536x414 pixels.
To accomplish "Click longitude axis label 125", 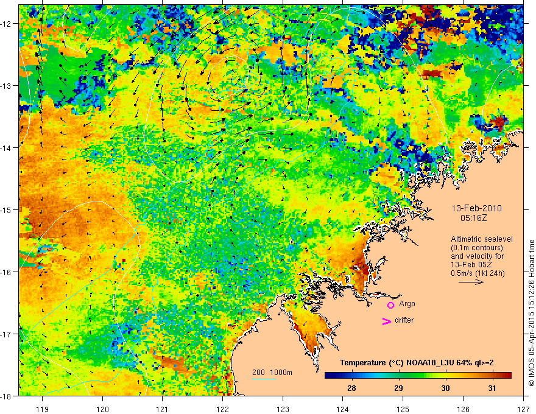I will coord(403,409).
